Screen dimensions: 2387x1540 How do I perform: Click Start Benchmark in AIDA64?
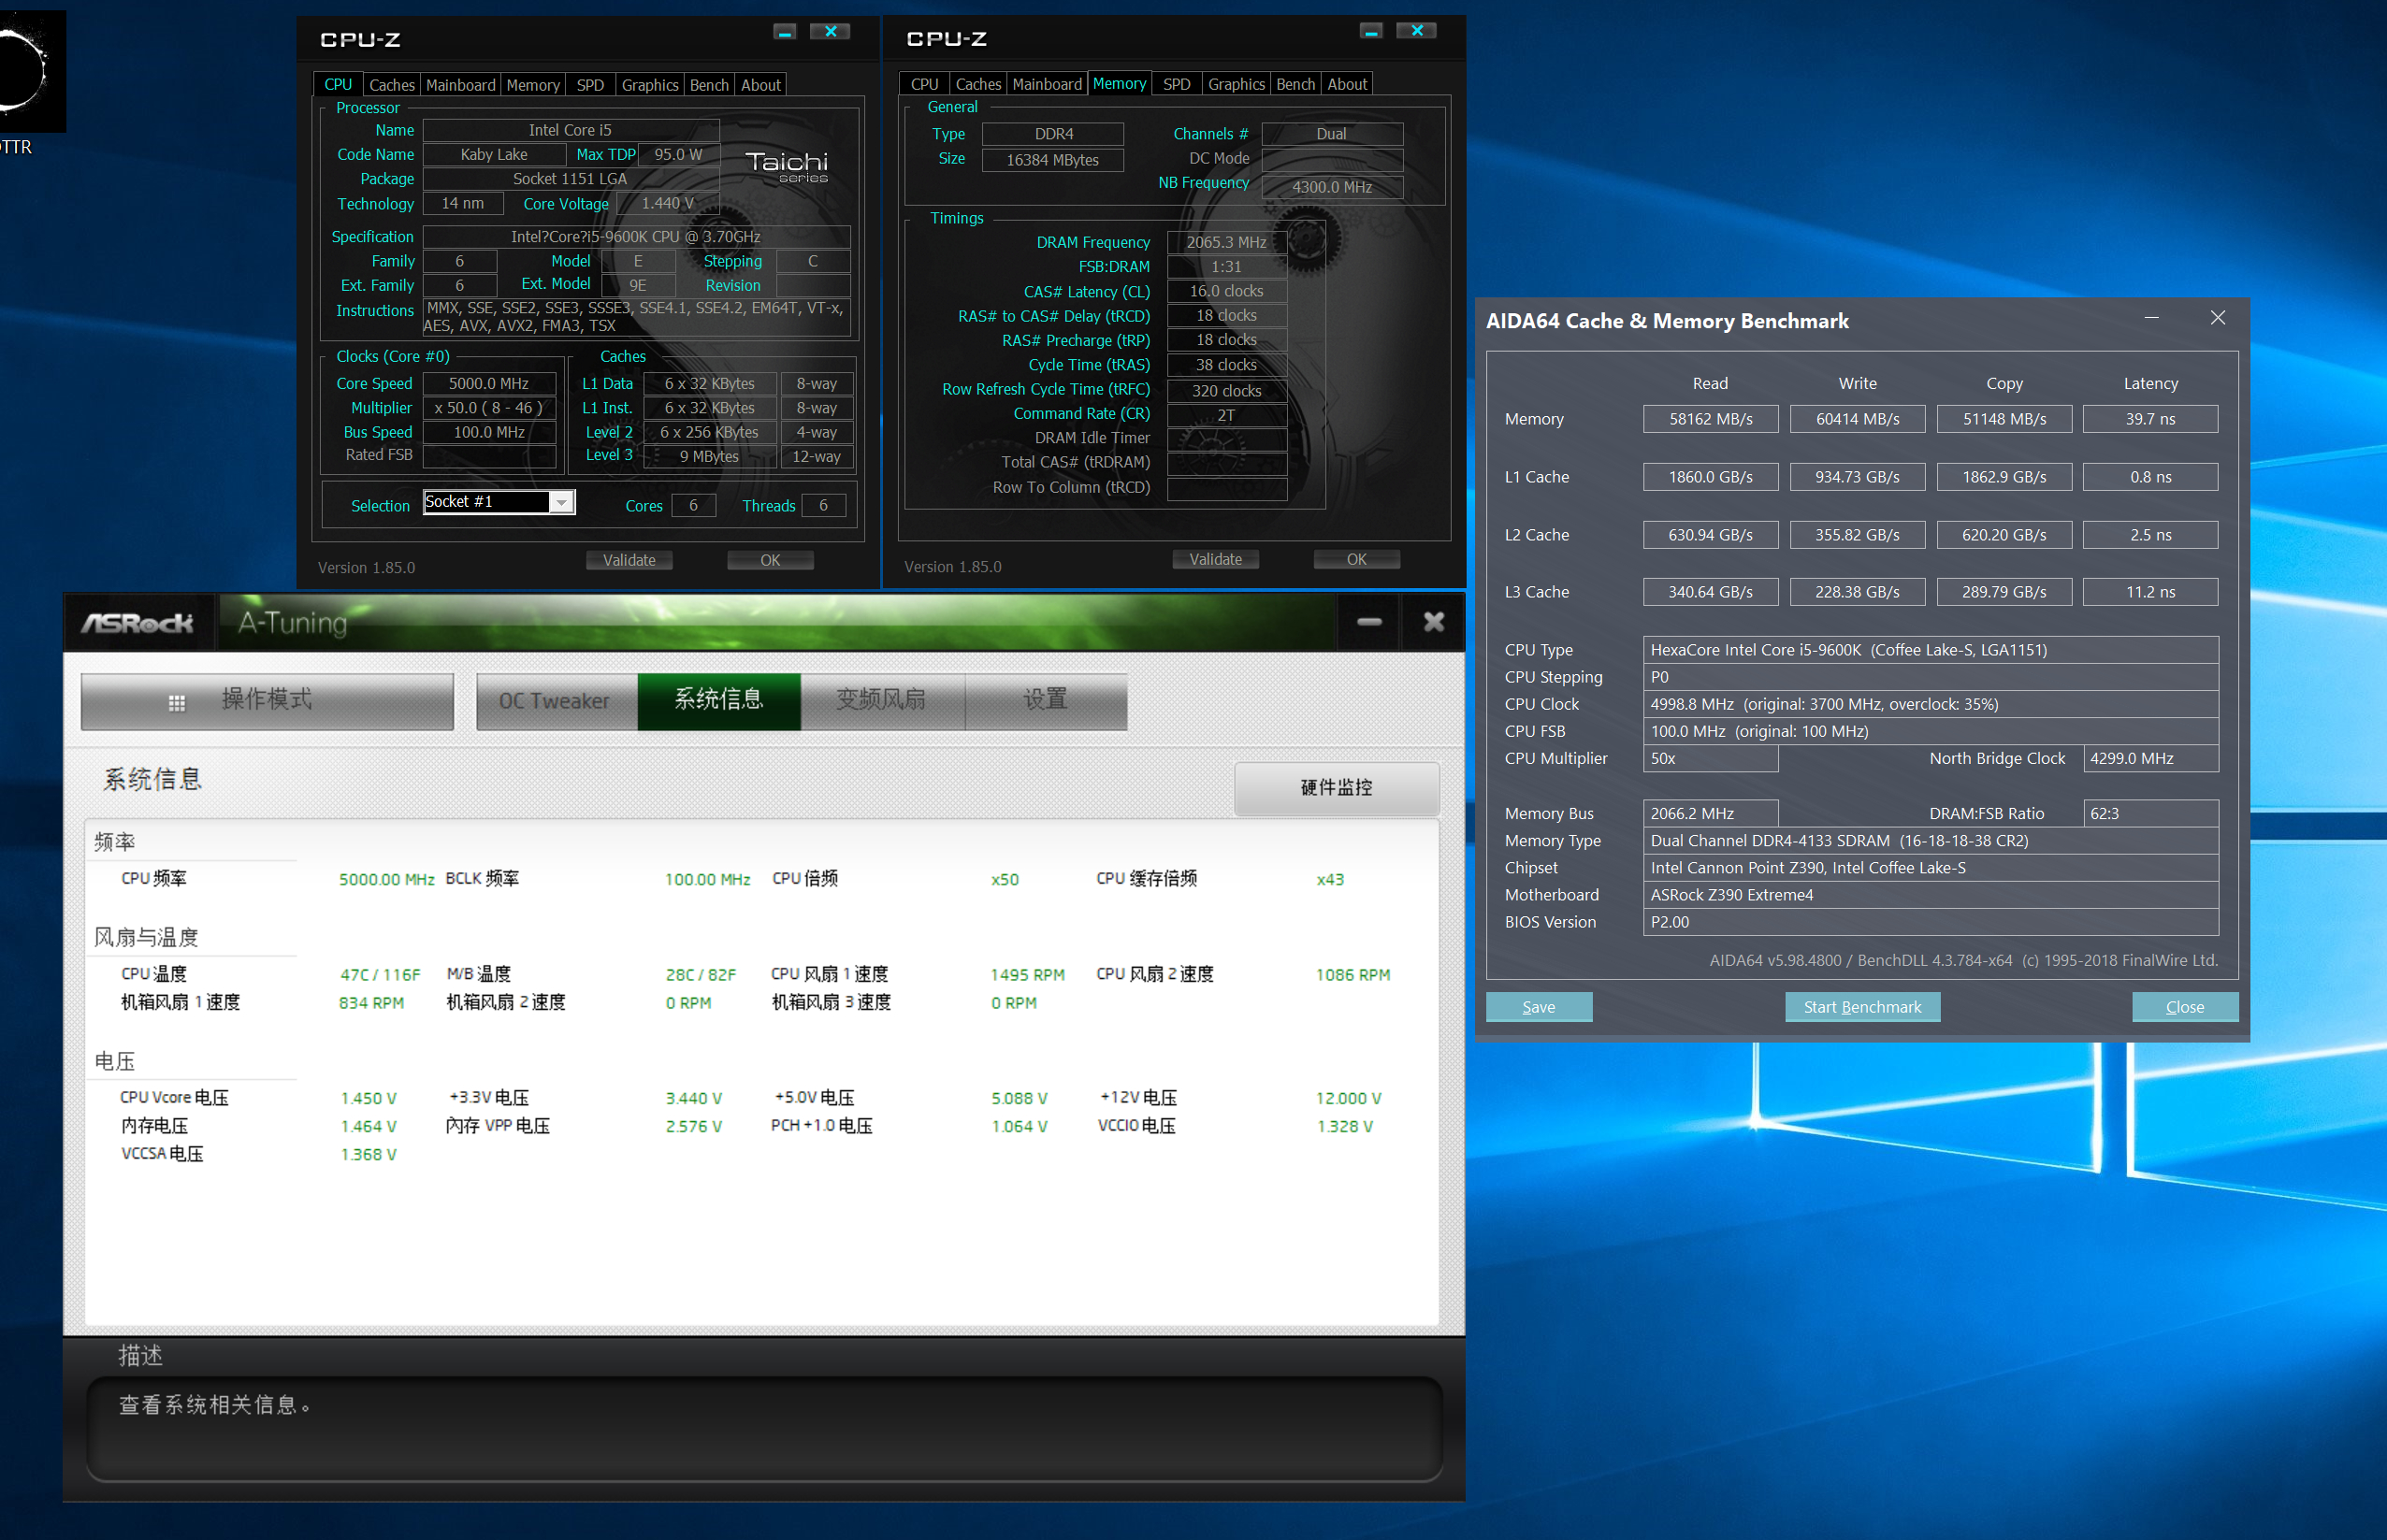(1863, 1007)
